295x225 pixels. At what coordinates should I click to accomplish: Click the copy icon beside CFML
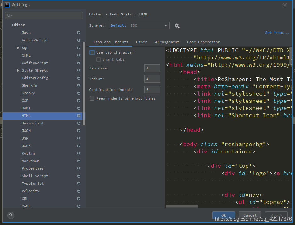pos(79,55)
